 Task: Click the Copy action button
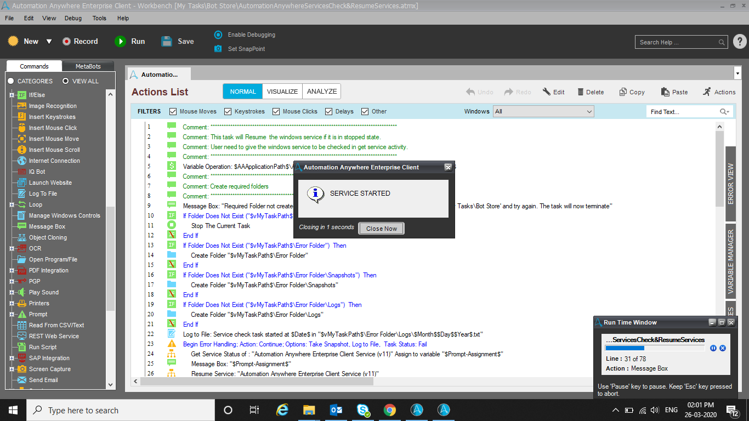(x=632, y=92)
